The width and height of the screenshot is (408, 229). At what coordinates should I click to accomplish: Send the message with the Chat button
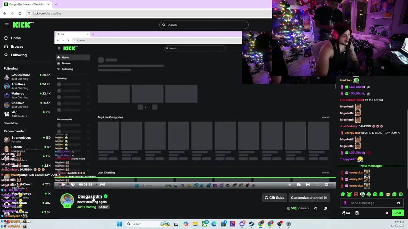point(398,213)
